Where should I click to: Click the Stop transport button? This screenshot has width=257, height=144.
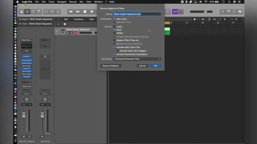click(x=85, y=12)
